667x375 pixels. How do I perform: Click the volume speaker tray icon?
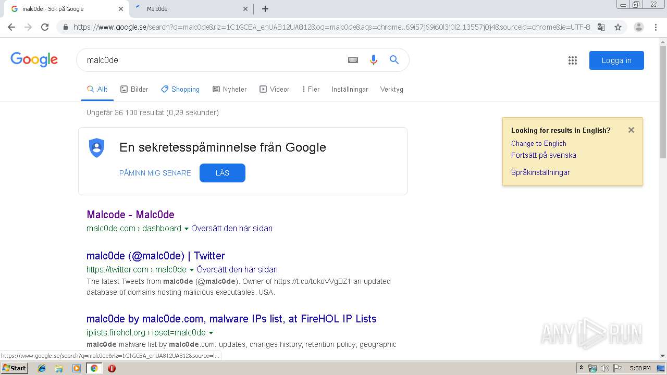pyautogui.click(x=604, y=368)
